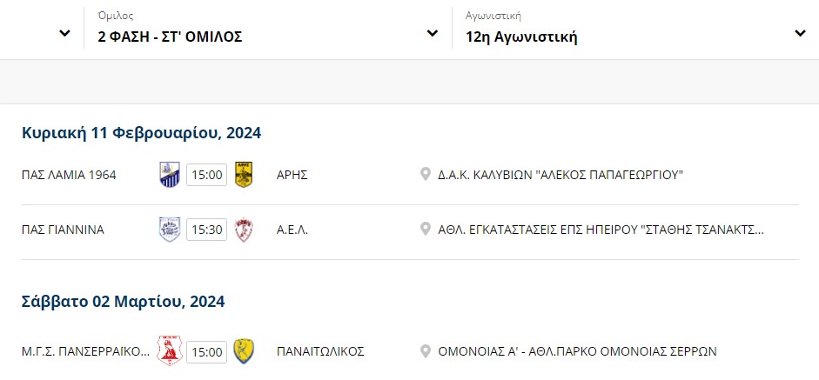Click the Άρης yellow team crest
This screenshot has width=819, height=380.
click(x=244, y=175)
